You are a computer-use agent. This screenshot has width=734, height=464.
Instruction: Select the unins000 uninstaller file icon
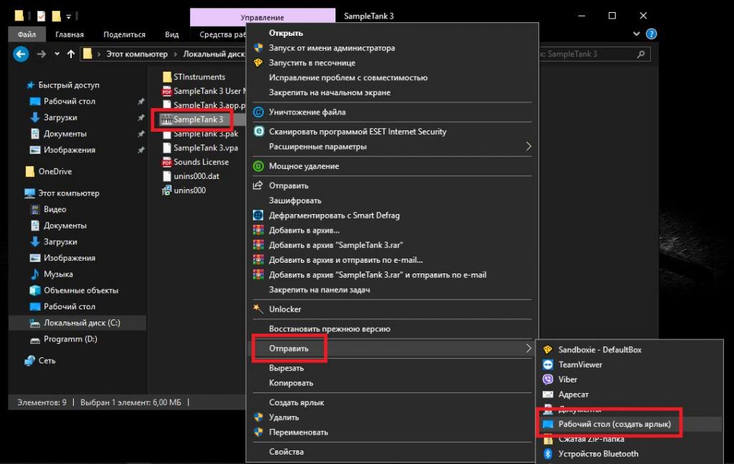[167, 190]
